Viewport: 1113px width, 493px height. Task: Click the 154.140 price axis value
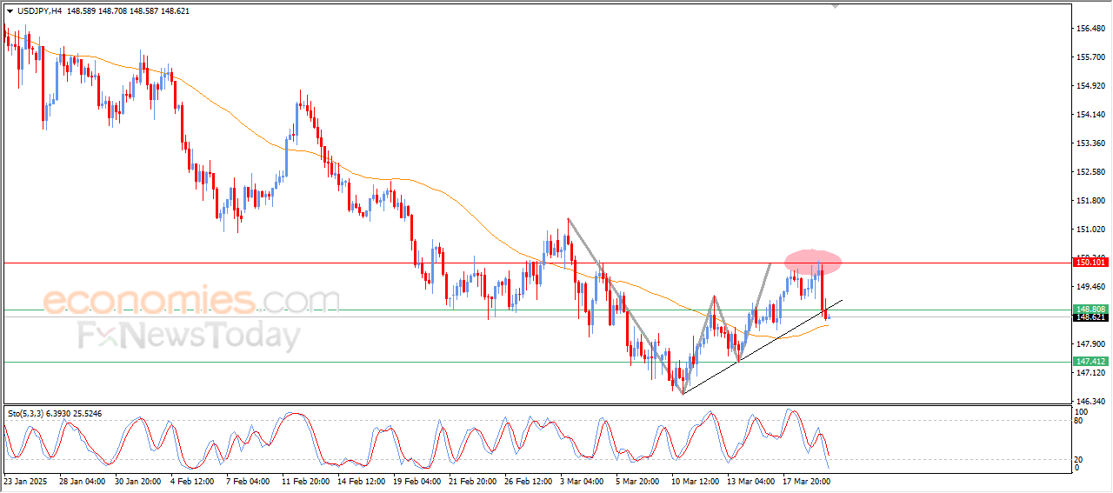click(x=1090, y=115)
